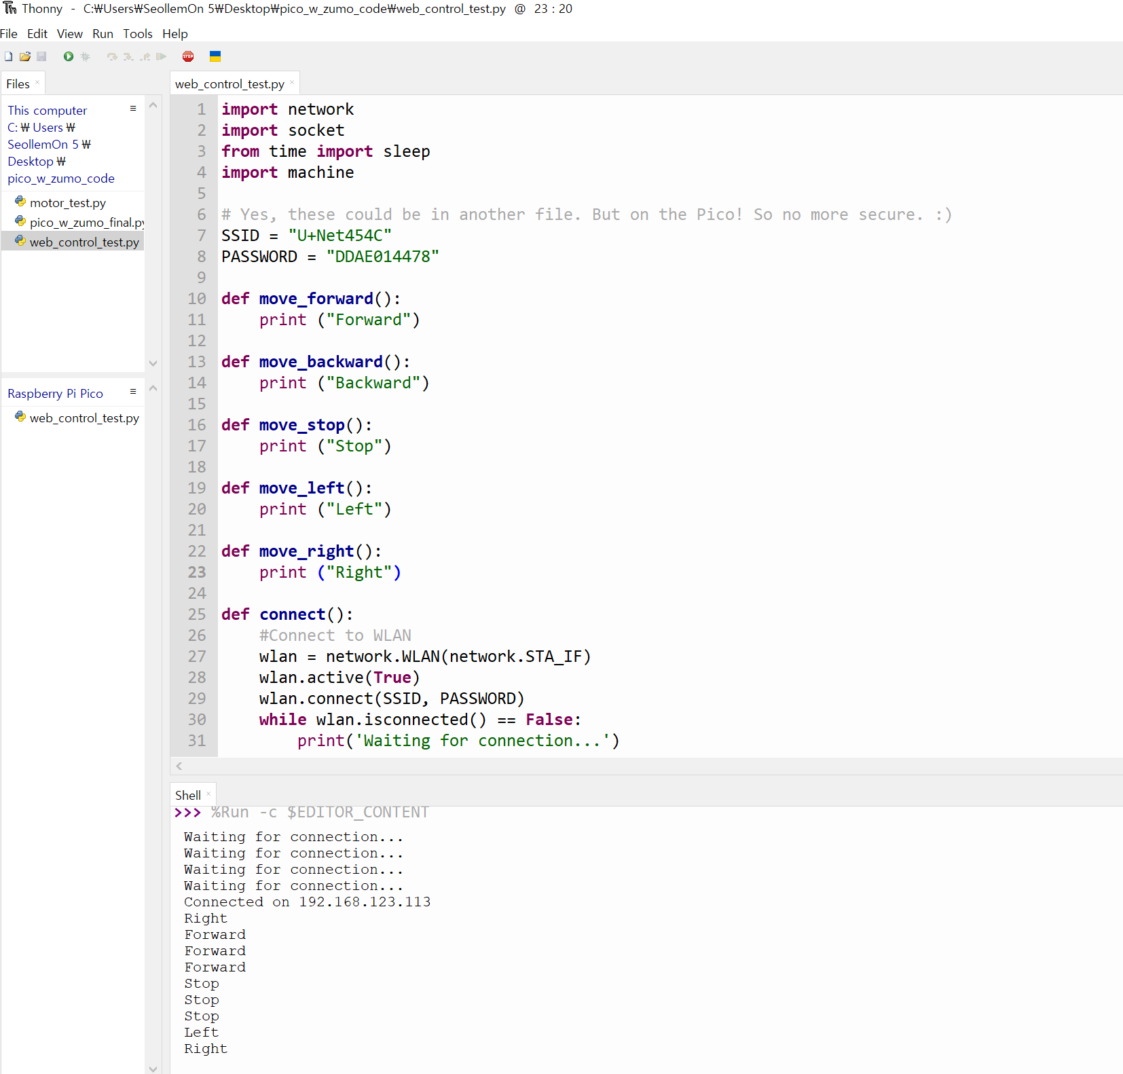Run the current script using the green Run icon
Image resolution: width=1123 pixels, height=1074 pixels.
pyautogui.click(x=68, y=56)
